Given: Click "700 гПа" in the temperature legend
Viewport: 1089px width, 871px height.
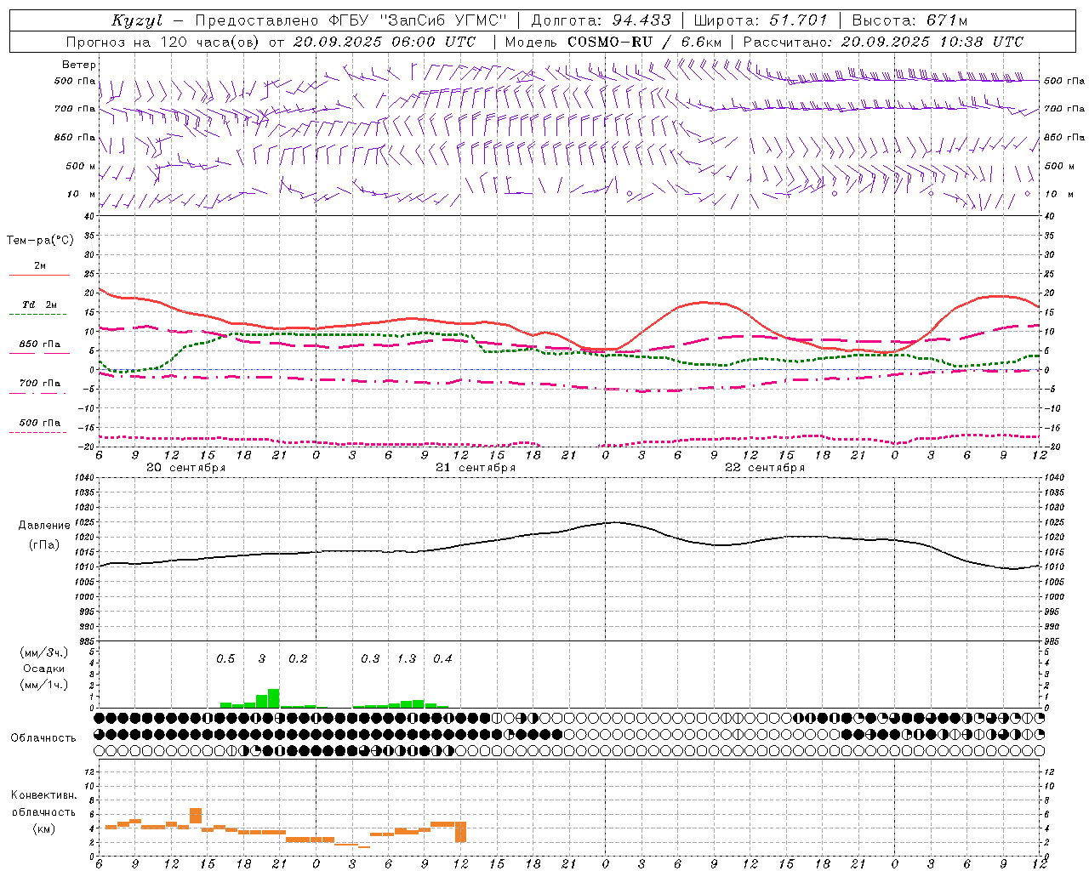Looking at the screenshot, I should click(x=40, y=384).
